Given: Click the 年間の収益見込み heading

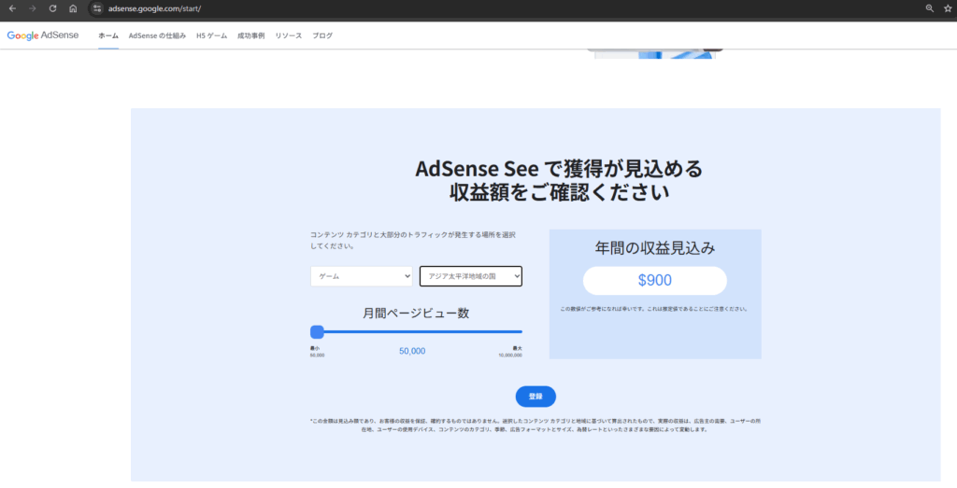Looking at the screenshot, I should coord(655,248).
